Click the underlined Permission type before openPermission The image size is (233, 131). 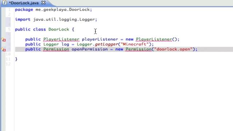56,49
